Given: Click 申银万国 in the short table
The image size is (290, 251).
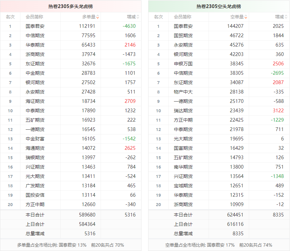Looking at the screenshot, I should (183, 64).
